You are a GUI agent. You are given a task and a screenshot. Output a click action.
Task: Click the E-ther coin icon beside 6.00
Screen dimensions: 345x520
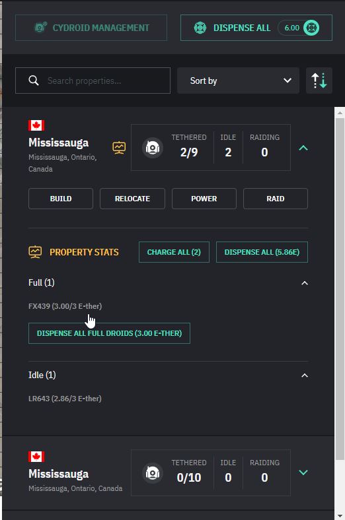tap(311, 28)
